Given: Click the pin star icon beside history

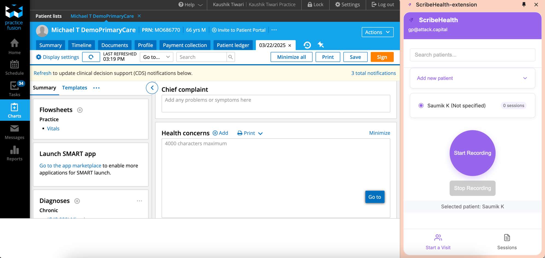Looking at the screenshot, I should [x=321, y=45].
